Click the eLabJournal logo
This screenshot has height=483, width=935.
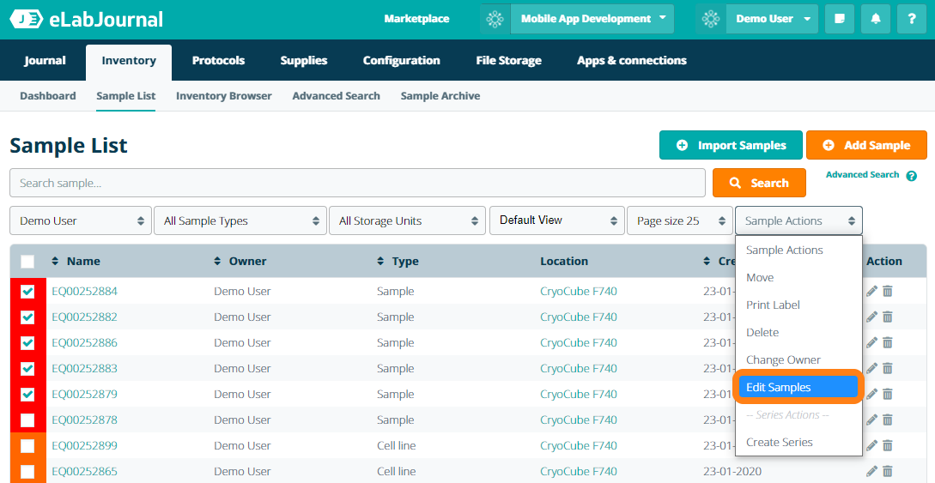86,19
